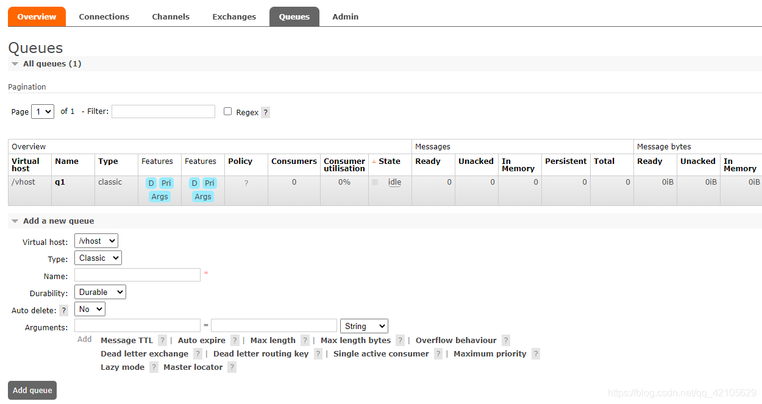Sort by State using the sort arrow
The image size is (762, 404).
pyautogui.click(x=374, y=161)
